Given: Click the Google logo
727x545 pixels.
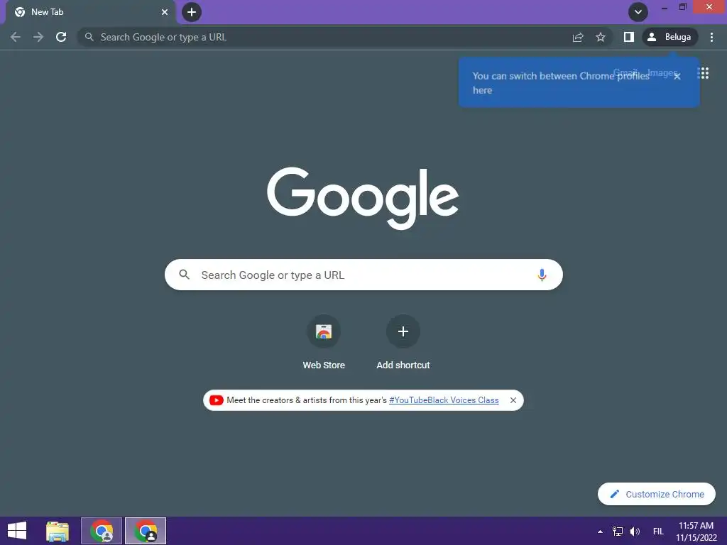Looking at the screenshot, I should (363, 198).
